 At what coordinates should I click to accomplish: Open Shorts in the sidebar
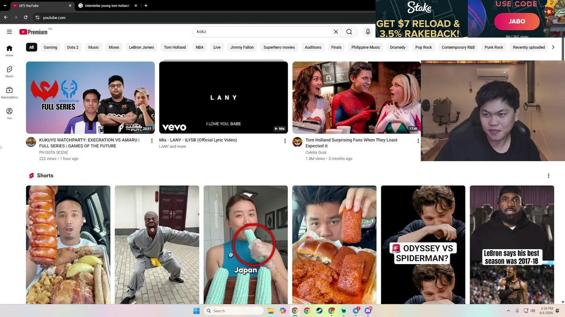click(9, 72)
